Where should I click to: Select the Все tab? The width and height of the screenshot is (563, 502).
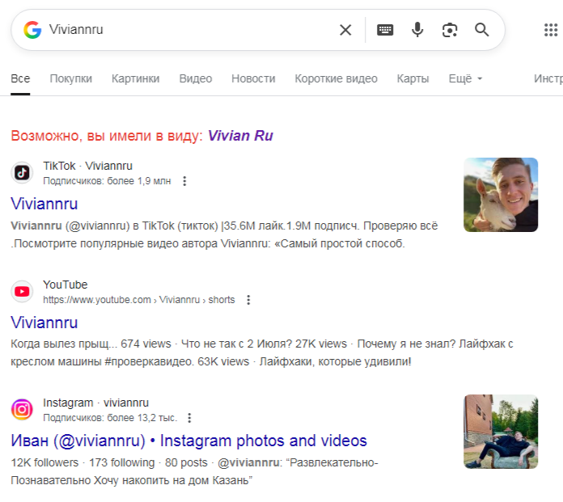[20, 78]
